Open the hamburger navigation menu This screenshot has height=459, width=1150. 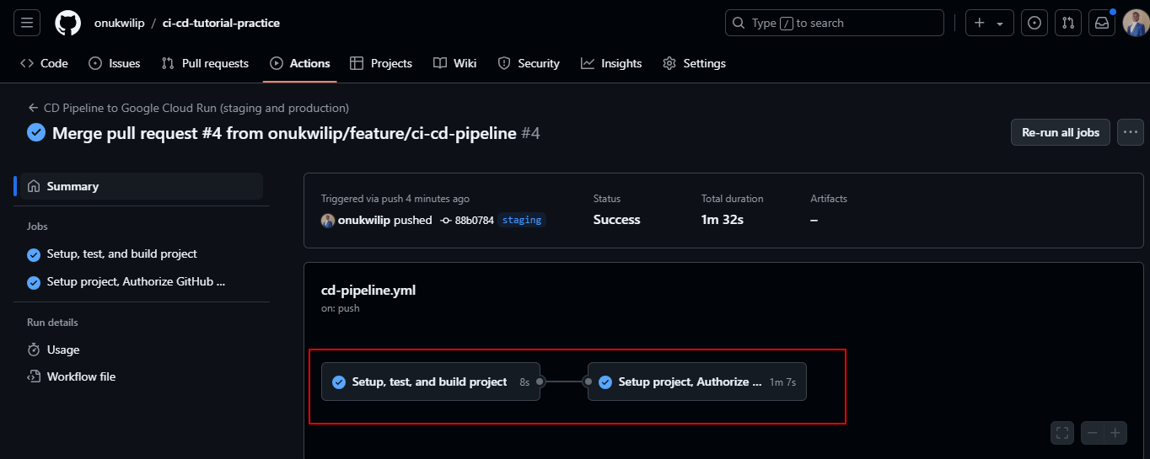[x=27, y=23]
